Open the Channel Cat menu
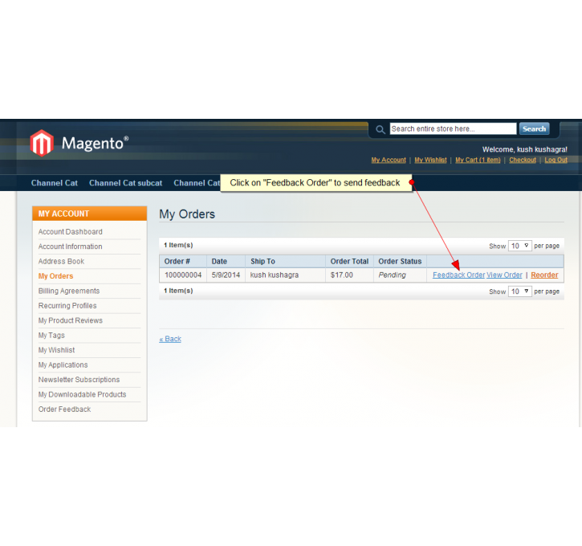Screen dimensions: 582x546 coord(55,183)
